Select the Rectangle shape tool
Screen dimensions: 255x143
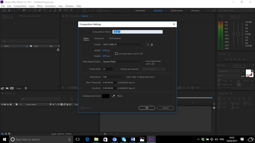pos(35,10)
